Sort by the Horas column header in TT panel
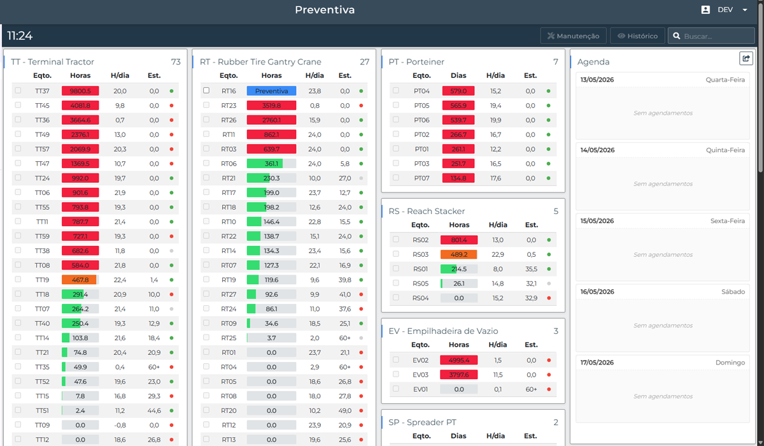 tap(80, 75)
